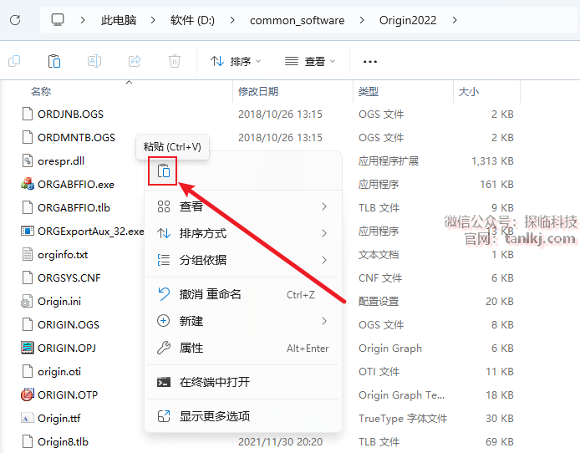
Task: Go to 此电脑 breadcrumb
Action: coord(119,20)
